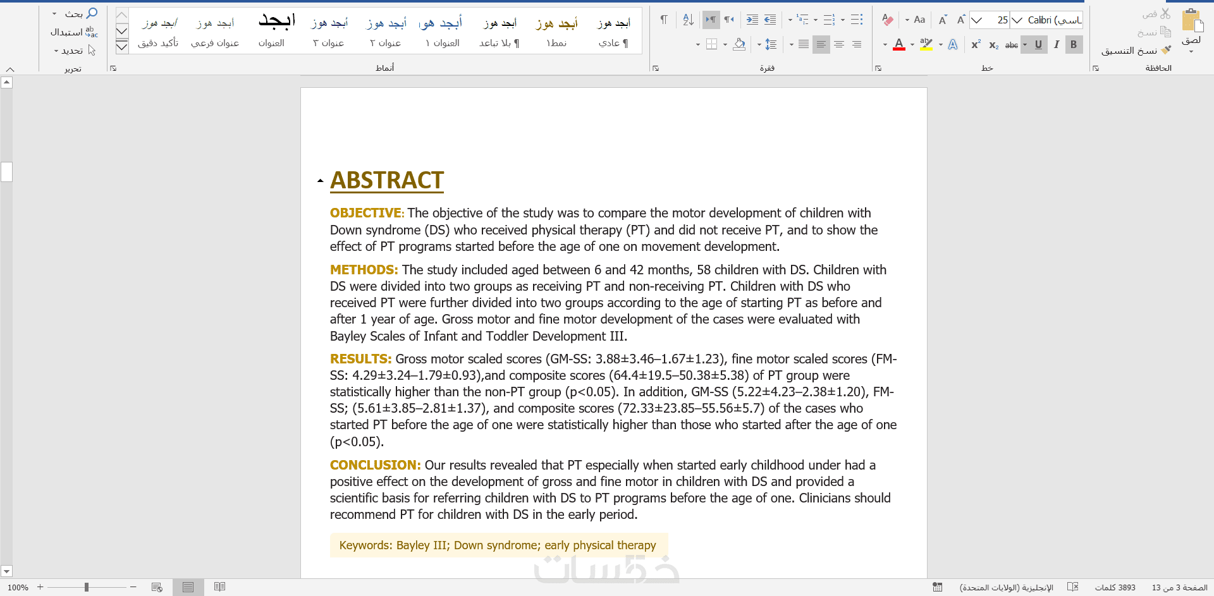Image resolution: width=1214 pixels, height=596 pixels.
Task: Click the Find (بحث) magnifier button
Action: [82, 13]
